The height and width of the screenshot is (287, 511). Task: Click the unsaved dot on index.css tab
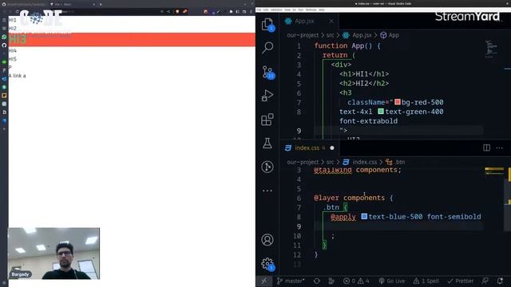point(332,148)
